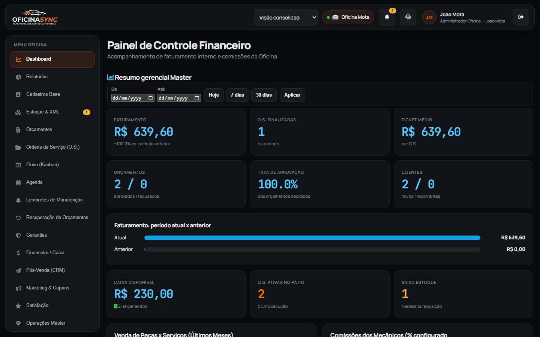540x337 pixels.
Task: Open Fluxo (Kanban) menu item
Action: click(x=52, y=165)
